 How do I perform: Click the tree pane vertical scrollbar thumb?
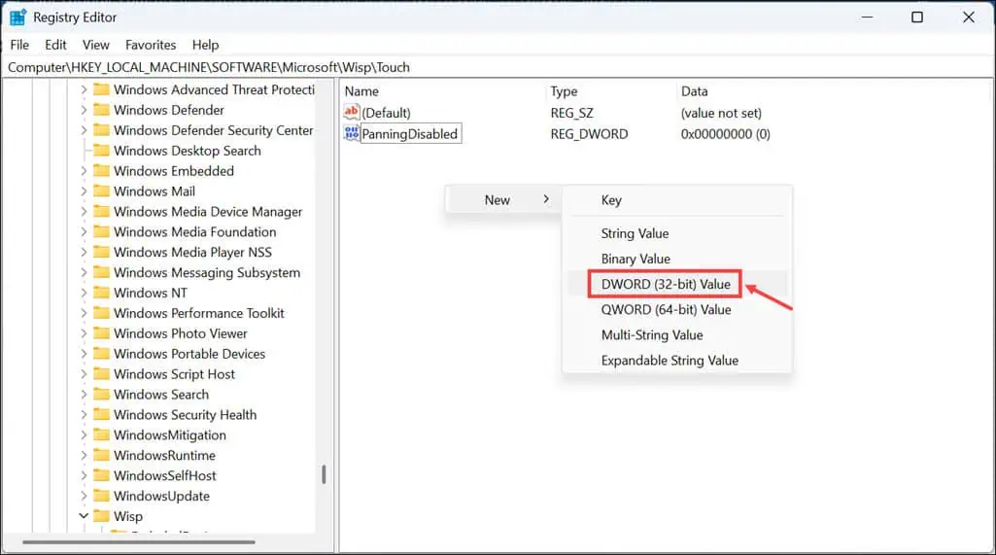coord(324,474)
